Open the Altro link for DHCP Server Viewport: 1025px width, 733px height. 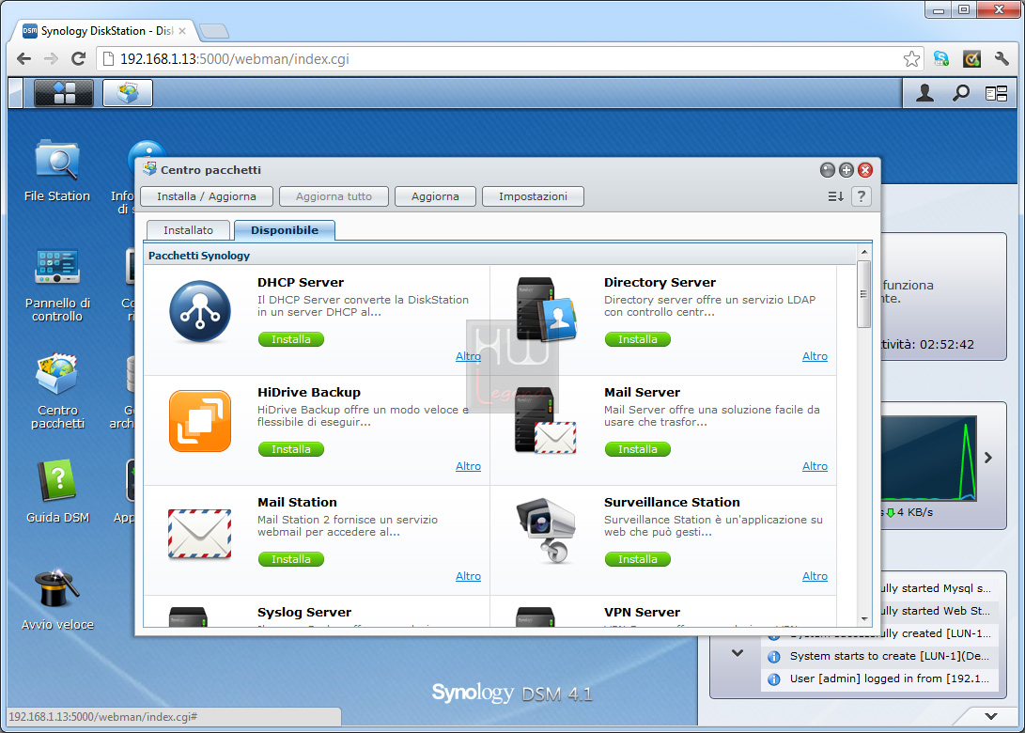[x=468, y=356]
